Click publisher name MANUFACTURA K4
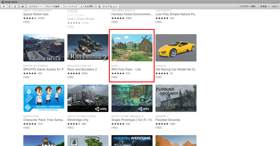This screenshot has width=280, height=146. tap(79, 66)
